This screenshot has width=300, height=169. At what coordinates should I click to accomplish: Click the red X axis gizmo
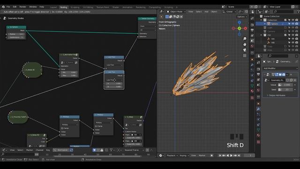click(x=245, y=28)
